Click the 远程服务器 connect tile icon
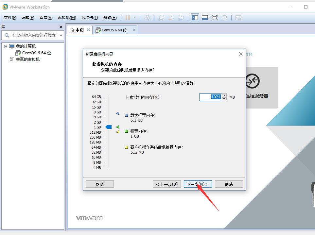Image resolution: width=315 pixels, height=235 pixels. [x=253, y=81]
